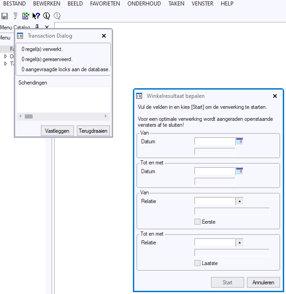This screenshot has width=286, height=294.
Task: Click the filter tornado toolbar icon
Action: 15,16
